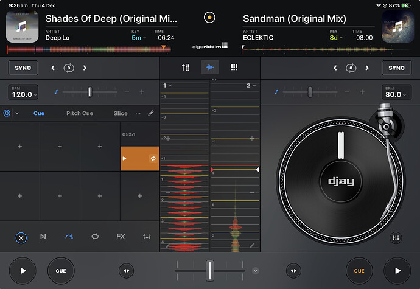The height and width of the screenshot is (289, 420).
Task: Open the mixer view icon in center toolbar
Action: [x=186, y=68]
